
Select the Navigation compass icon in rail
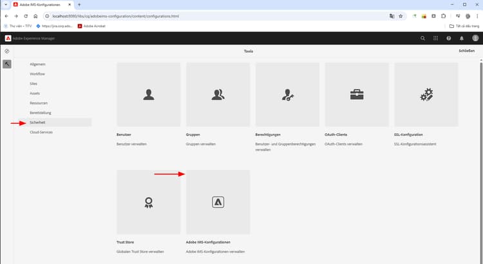[7, 51]
